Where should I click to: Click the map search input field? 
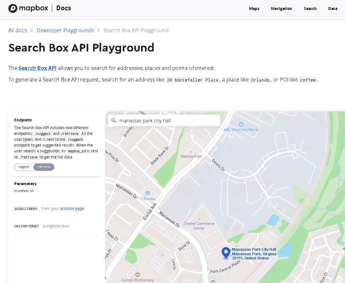pos(164,120)
